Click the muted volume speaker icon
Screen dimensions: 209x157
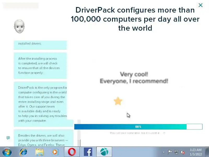click(x=183, y=152)
